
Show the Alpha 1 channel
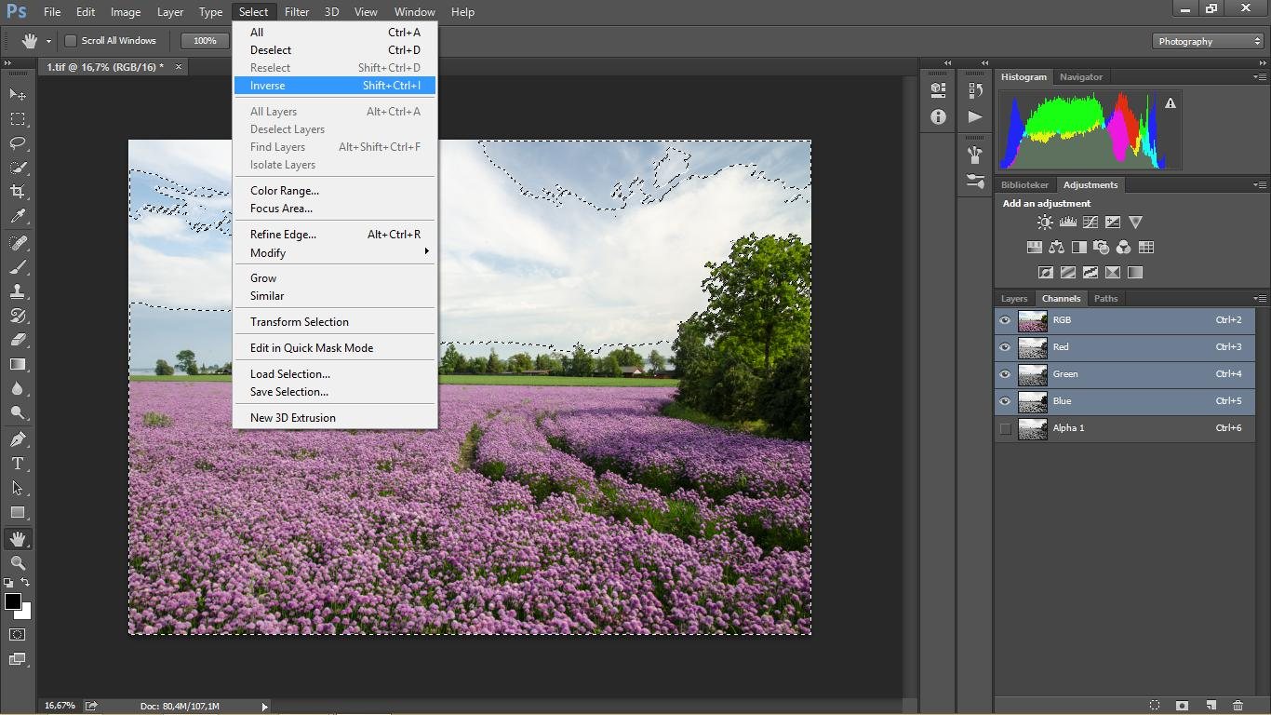click(1005, 428)
